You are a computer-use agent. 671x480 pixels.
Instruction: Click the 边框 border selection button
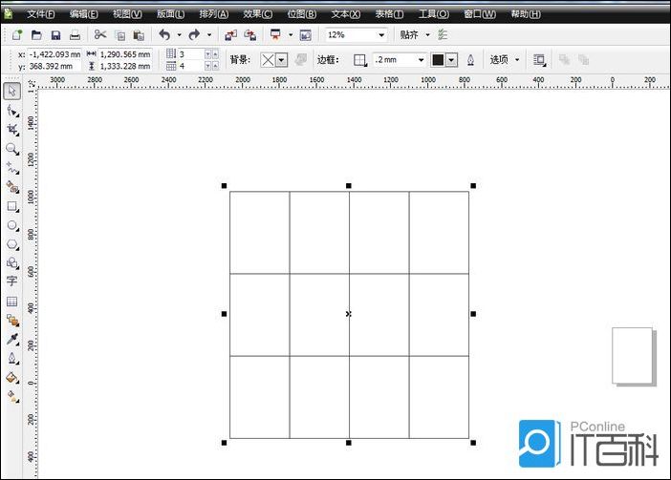coord(360,59)
